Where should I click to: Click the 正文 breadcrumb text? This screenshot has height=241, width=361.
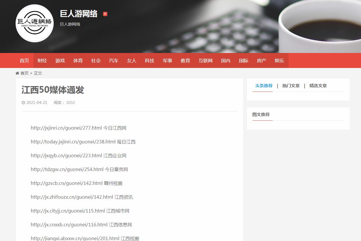point(38,73)
